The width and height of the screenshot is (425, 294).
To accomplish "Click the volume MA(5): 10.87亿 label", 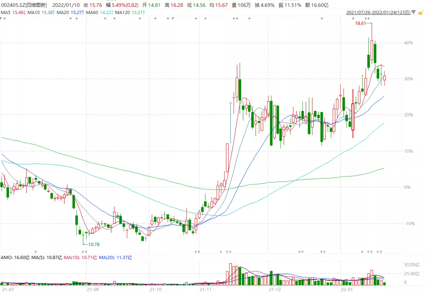I will pyautogui.click(x=46, y=257).
